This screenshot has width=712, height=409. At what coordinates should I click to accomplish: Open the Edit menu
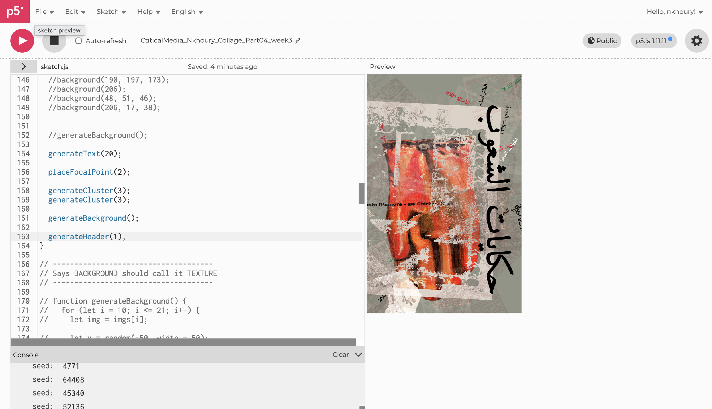pos(75,12)
